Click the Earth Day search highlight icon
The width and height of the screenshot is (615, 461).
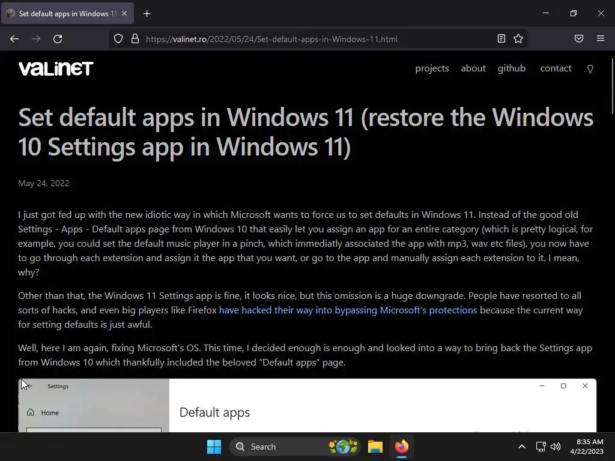tap(343, 447)
